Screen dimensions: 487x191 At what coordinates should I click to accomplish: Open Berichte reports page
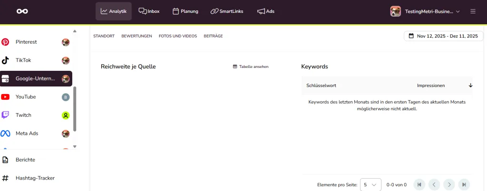click(x=25, y=160)
